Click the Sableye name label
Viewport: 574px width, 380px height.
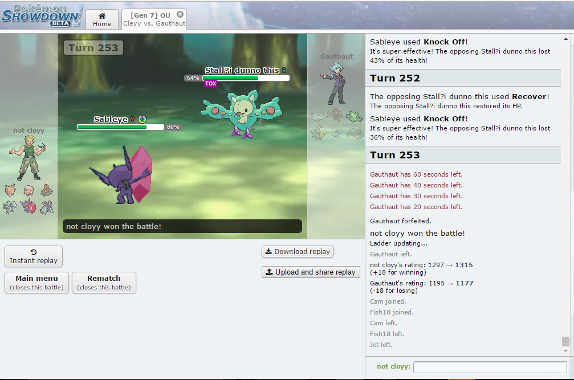coord(111,119)
